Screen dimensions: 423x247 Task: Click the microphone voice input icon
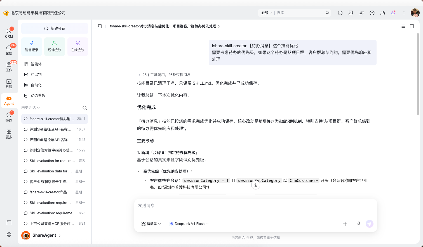point(359,224)
